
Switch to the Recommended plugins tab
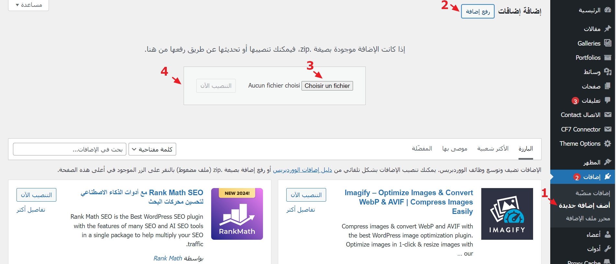(454, 149)
